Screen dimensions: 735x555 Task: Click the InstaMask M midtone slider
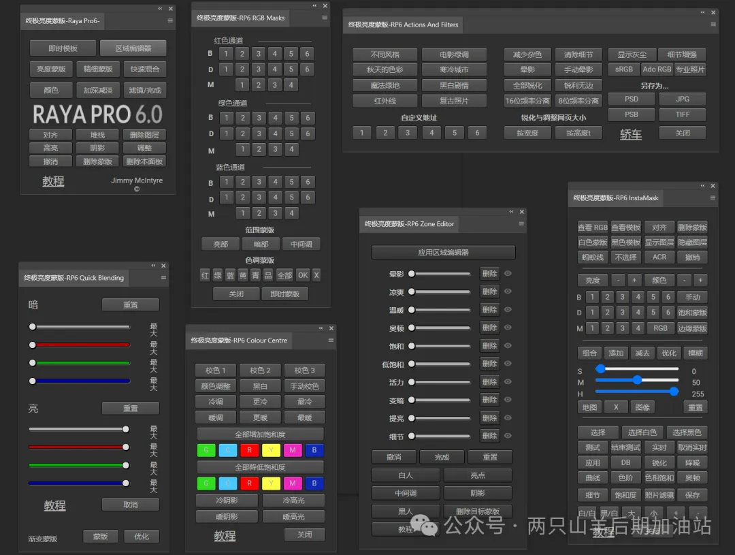[x=637, y=380]
